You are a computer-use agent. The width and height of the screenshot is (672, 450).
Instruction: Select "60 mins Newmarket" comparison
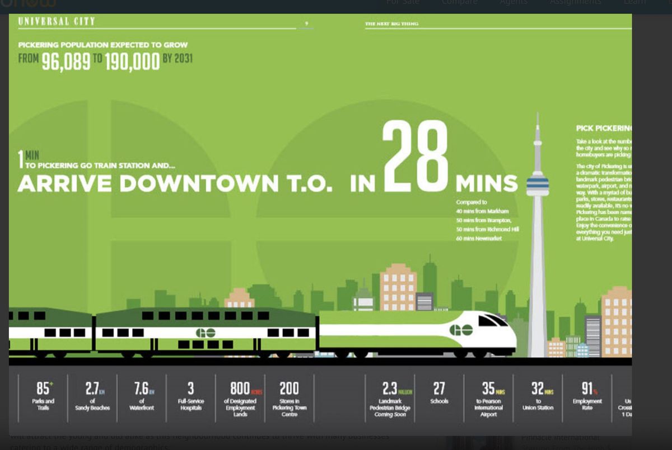click(479, 238)
